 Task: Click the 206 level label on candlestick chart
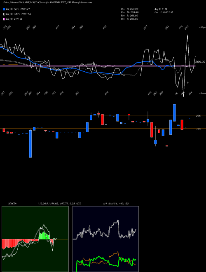[198, 116]
